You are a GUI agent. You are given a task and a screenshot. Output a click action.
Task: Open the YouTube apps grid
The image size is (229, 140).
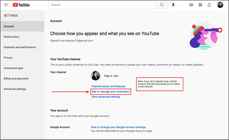(x=200, y=5)
